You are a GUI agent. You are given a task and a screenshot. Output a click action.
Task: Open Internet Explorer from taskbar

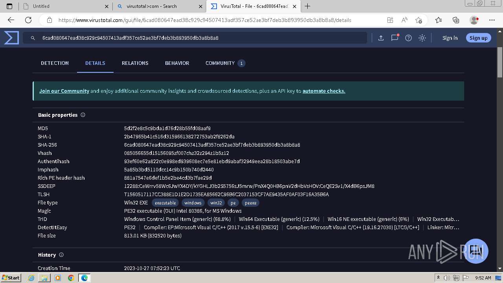(x=31, y=278)
